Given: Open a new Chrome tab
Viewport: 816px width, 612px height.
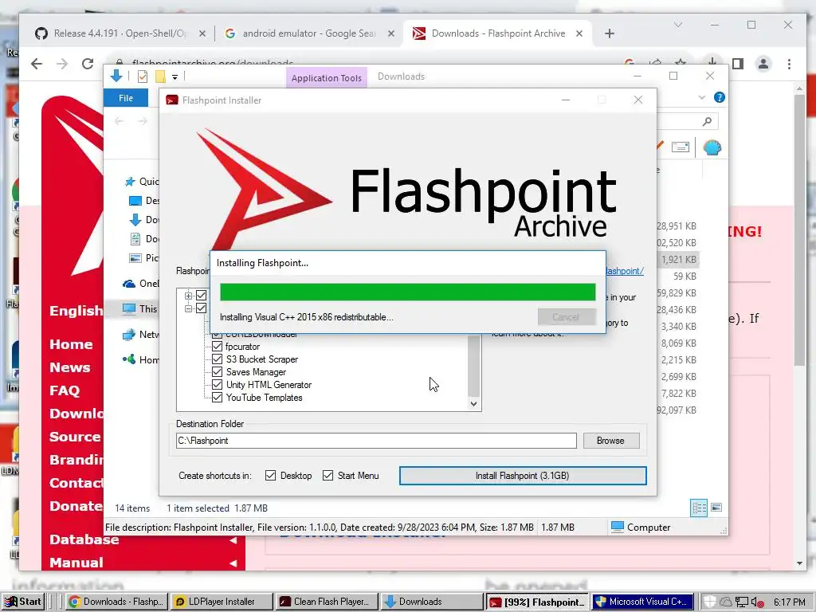Looking at the screenshot, I should [610, 33].
